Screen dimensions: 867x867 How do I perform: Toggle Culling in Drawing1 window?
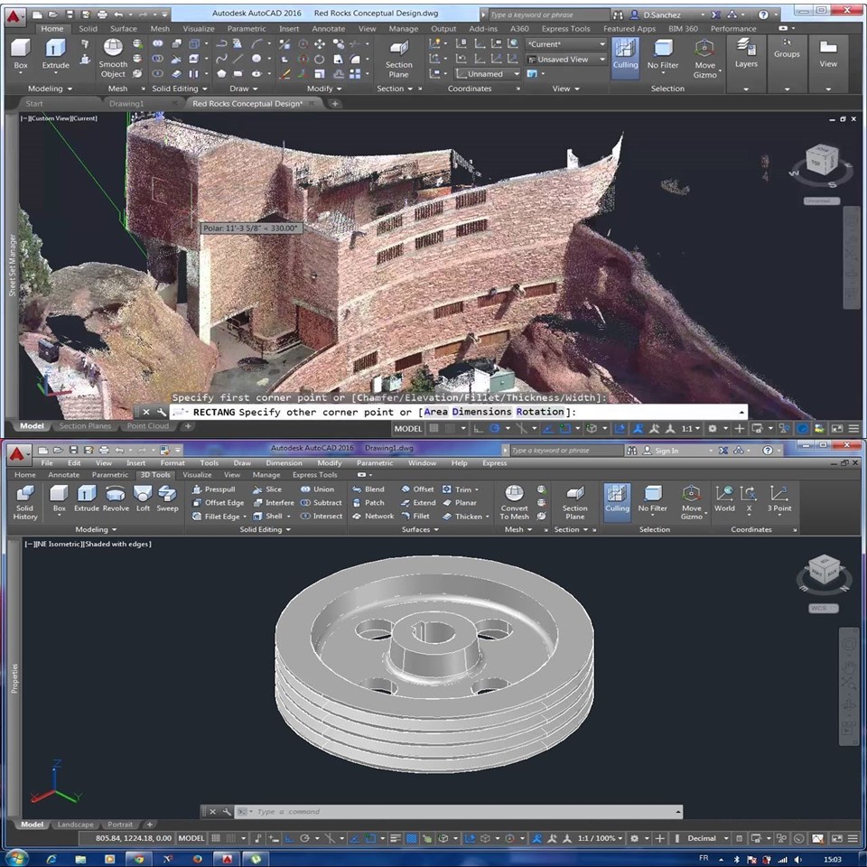click(618, 498)
